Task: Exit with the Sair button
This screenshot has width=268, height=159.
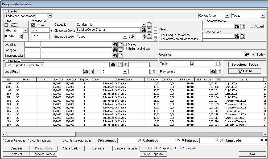Action: pos(253,154)
